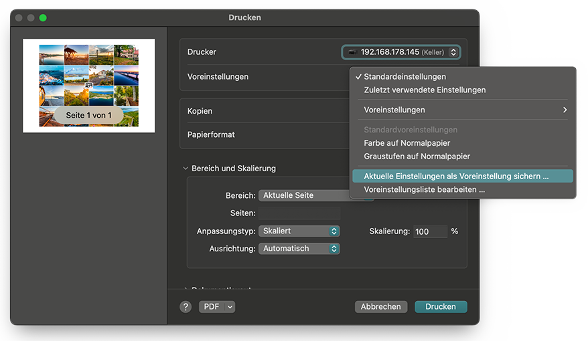Click the Skalierung percentage field

point(430,231)
